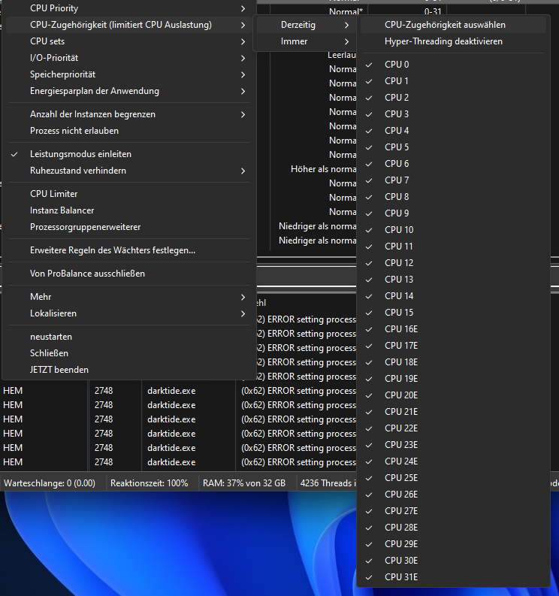Image resolution: width=559 pixels, height=596 pixels.
Task: Open Lokalisieren submenu
Action: pos(128,313)
